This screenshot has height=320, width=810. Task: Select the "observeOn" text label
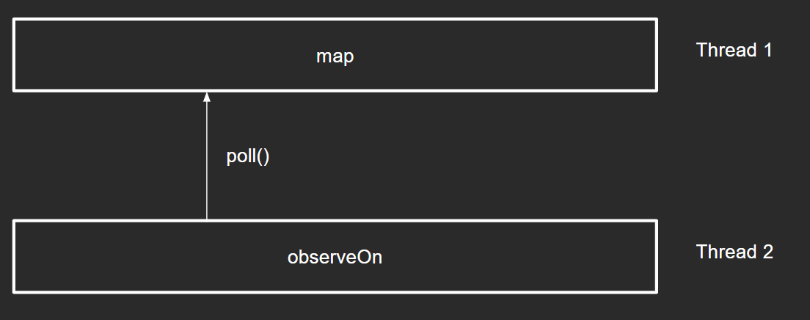click(x=335, y=257)
